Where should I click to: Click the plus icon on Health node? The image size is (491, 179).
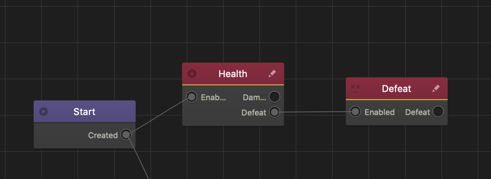click(x=192, y=74)
